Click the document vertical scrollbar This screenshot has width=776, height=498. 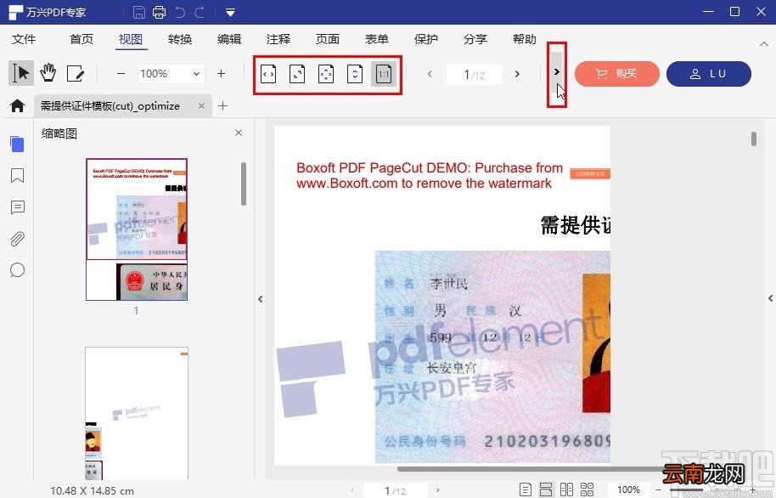[754, 139]
